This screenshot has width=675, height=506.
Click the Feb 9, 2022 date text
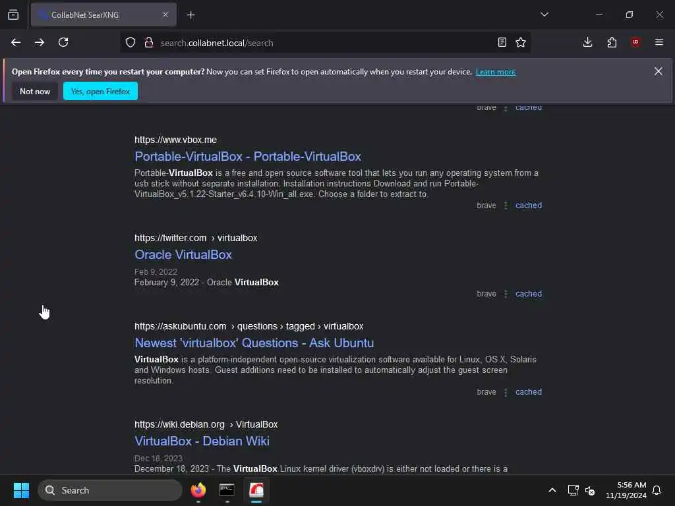[156, 272]
